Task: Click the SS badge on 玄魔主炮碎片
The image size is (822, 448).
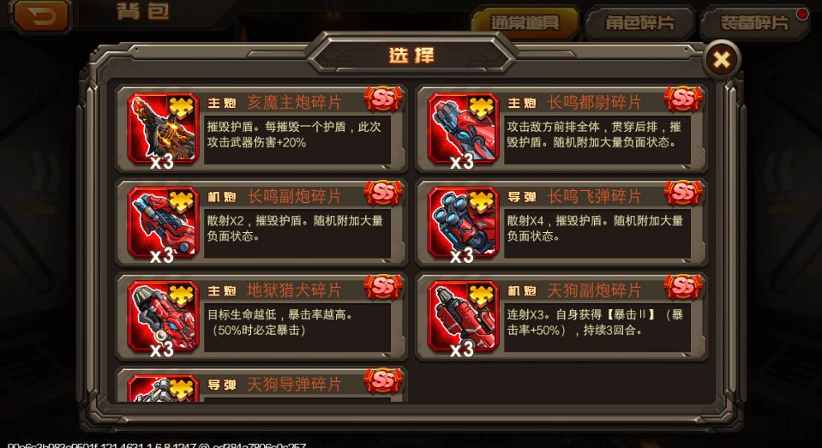Action: tap(383, 99)
